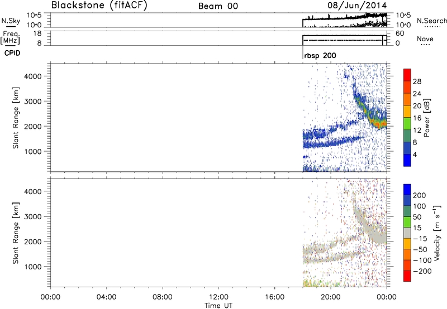Click the CPID row label
The width and height of the screenshot is (447, 309).
(x=12, y=53)
